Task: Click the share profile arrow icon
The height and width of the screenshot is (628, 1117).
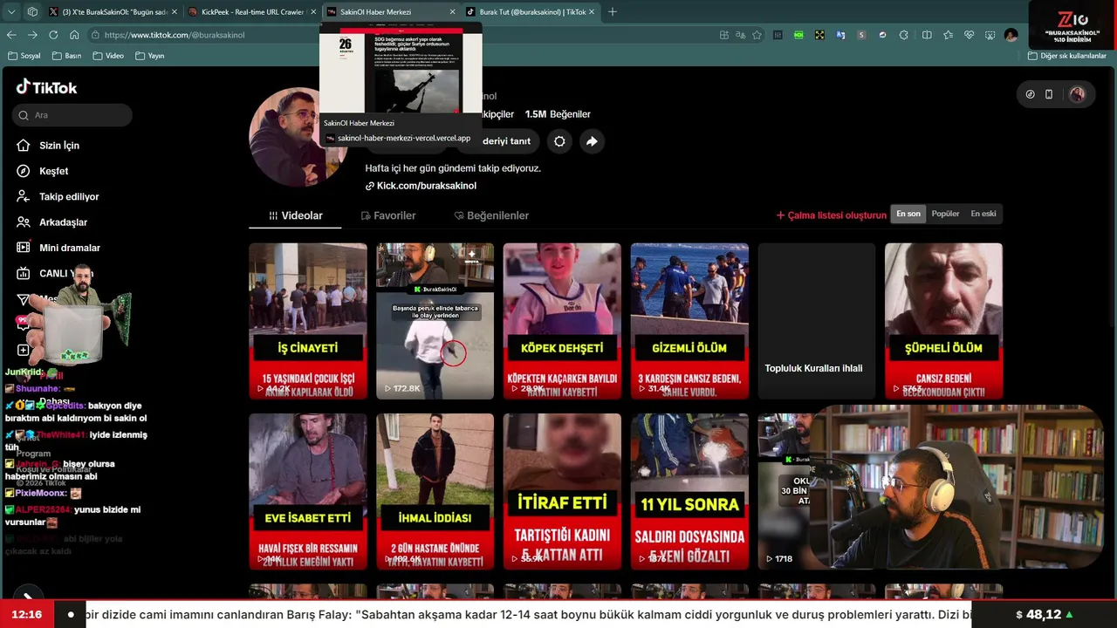Action: tap(592, 141)
